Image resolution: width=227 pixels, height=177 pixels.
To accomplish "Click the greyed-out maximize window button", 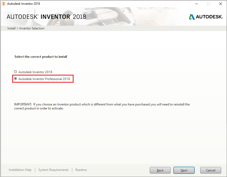I will (208, 4).
